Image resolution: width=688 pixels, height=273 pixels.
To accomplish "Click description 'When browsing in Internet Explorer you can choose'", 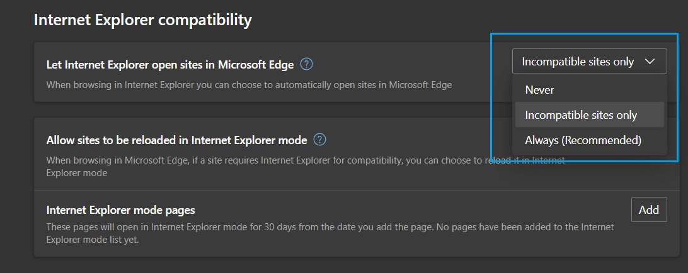I will (249, 84).
